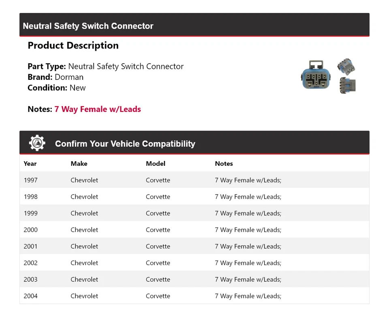Click the Confirm Your Vehicle Compatibility heading

click(125, 144)
